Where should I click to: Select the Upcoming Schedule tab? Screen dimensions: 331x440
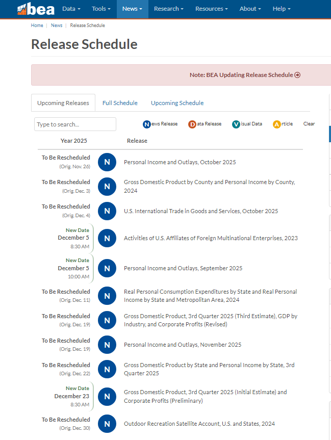(x=177, y=103)
